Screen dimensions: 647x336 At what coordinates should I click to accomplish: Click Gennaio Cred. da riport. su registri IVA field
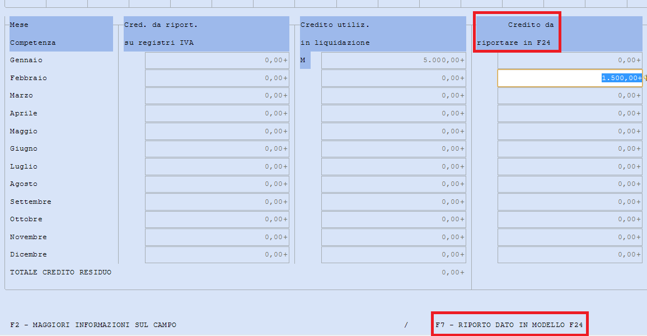217,60
